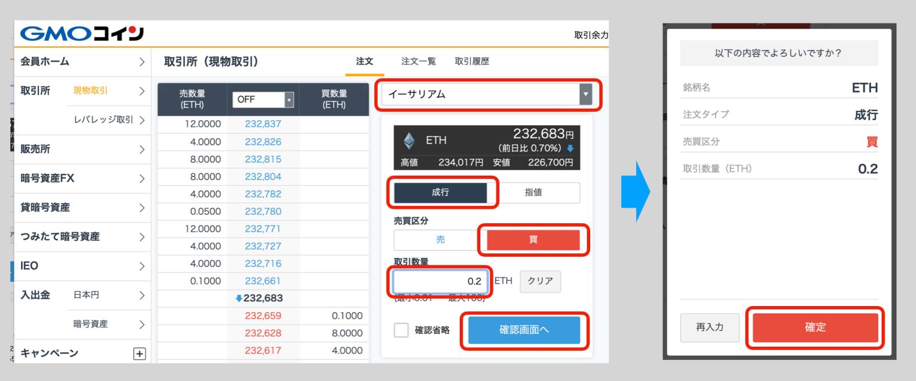The height and width of the screenshot is (381, 916).
Task: Open 入出金 日本円 entry
Action: coord(109,295)
